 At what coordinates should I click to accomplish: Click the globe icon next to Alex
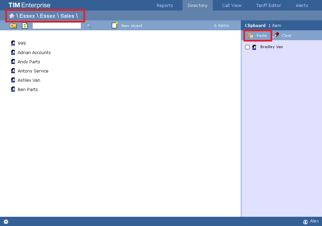[305, 222]
